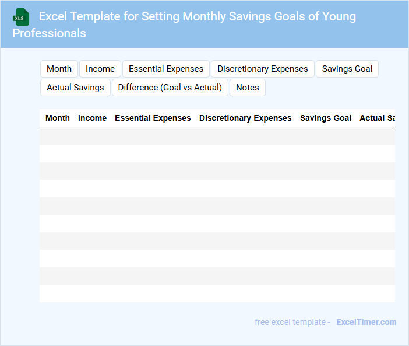Screen dimensions: 409x346
Task: Select the Month tag button
Action: coord(59,69)
